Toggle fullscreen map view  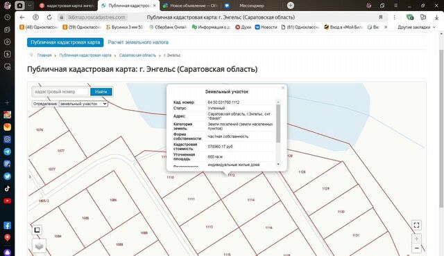click(x=416, y=225)
